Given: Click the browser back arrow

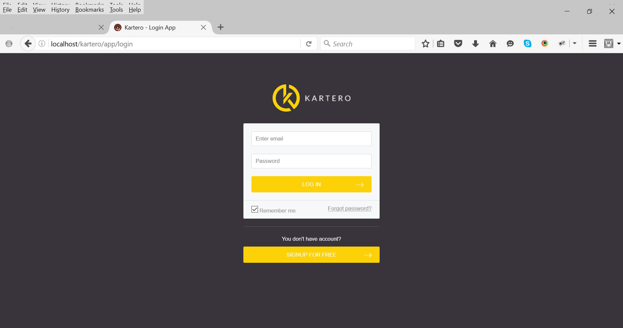Looking at the screenshot, I should [x=28, y=43].
